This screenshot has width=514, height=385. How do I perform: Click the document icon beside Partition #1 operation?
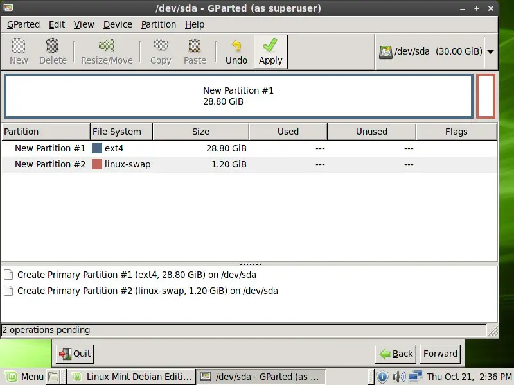tap(9, 275)
